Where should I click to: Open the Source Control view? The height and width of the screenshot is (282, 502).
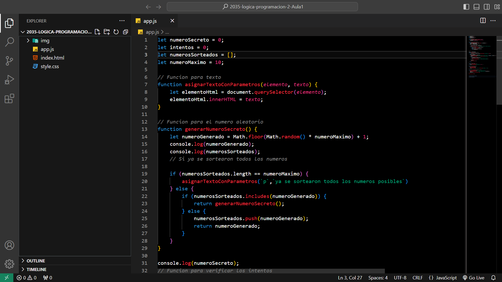pyautogui.click(x=9, y=61)
